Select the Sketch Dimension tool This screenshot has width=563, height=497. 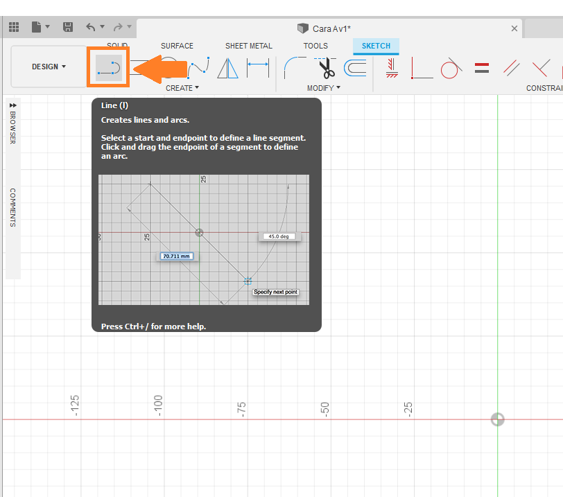[x=258, y=68]
